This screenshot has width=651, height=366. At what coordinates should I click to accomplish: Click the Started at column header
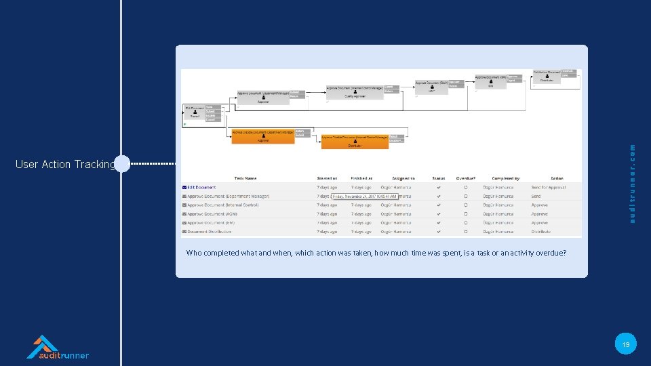coord(327,178)
